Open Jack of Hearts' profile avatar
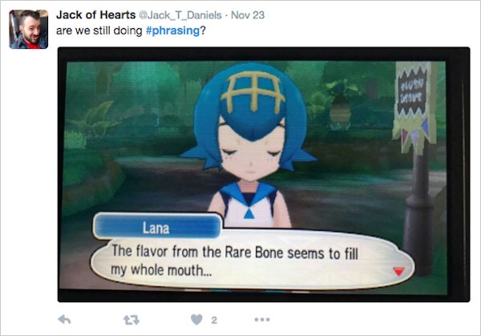This screenshot has height=336, width=481. point(29,30)
